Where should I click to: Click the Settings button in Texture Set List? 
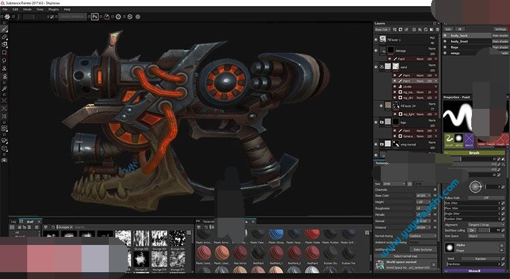[x=500, y=29]
